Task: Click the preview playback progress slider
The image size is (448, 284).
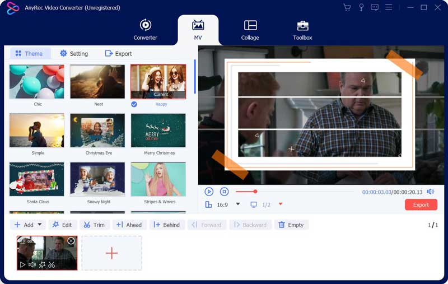Action: click(295, 192)
